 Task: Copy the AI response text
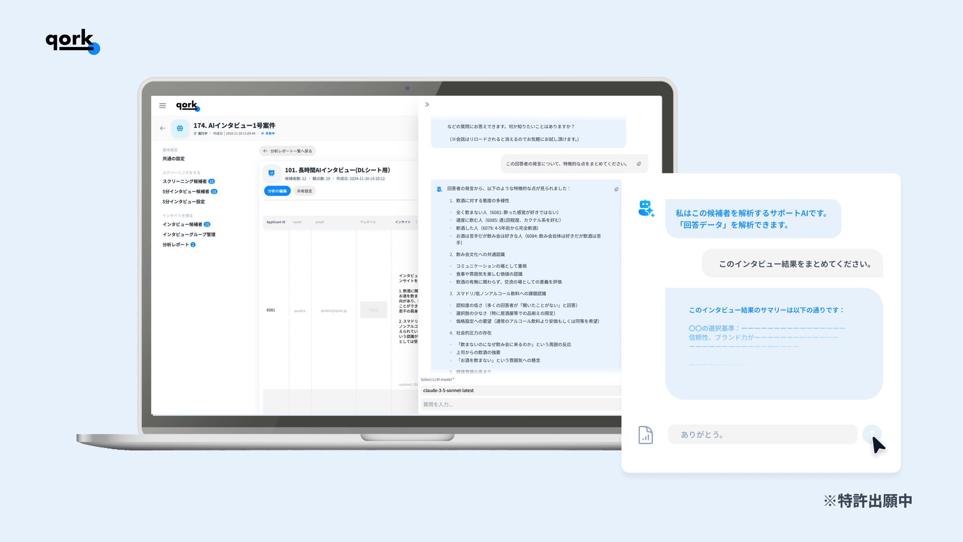pos(616,189)
